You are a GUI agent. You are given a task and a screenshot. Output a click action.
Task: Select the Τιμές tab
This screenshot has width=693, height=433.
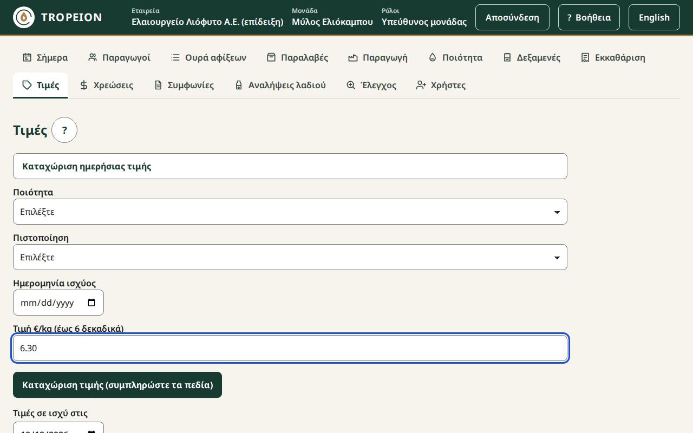[41, 85]
